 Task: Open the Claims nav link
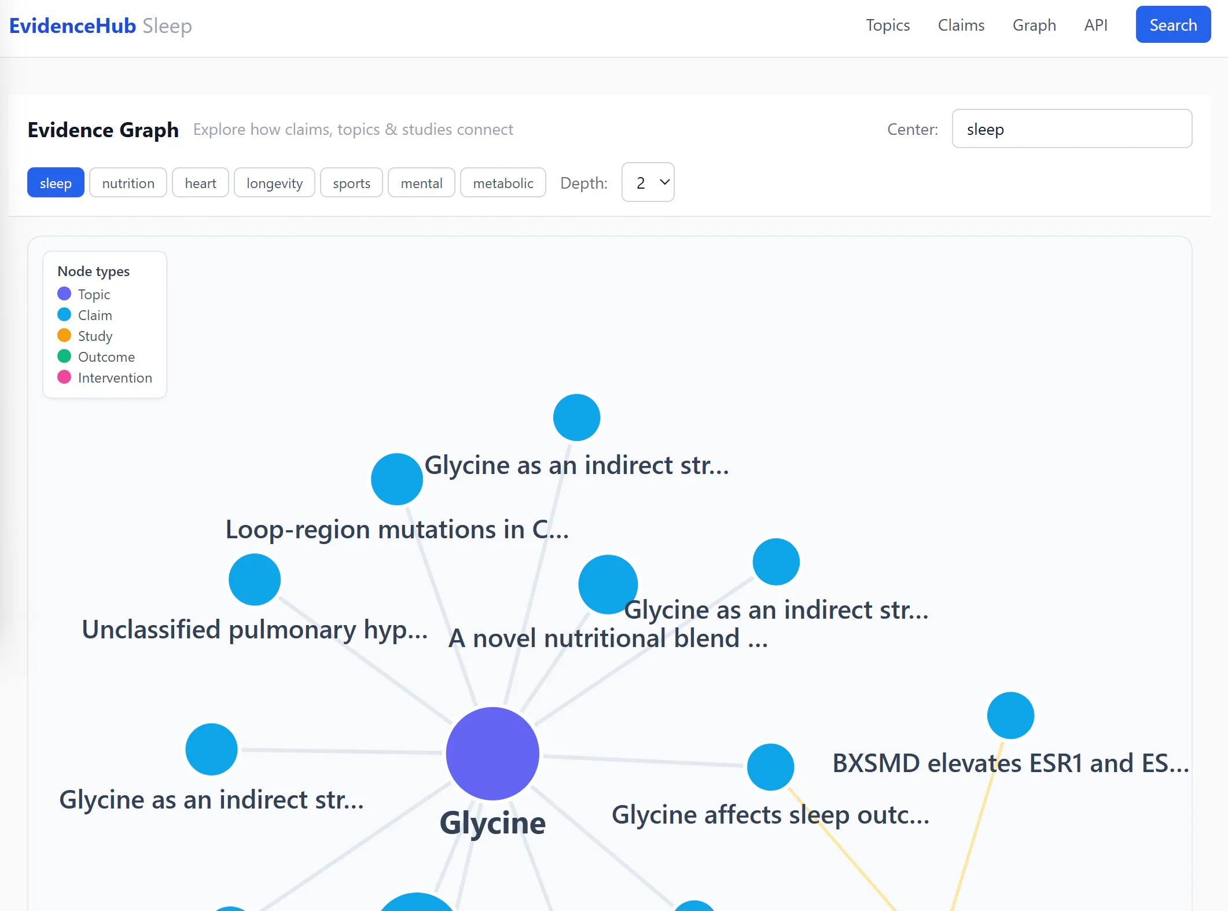961,25
